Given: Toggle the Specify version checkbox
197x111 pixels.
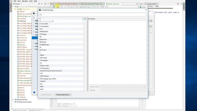Looking at the screenshot, I should (89, 87).
